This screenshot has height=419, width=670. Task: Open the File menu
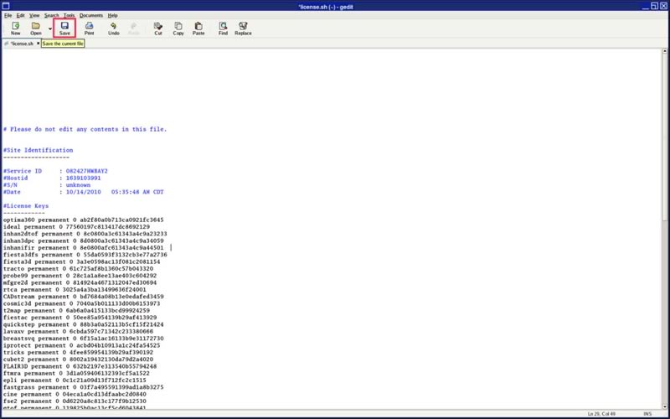pyautogui.click(x=8, y=15)
